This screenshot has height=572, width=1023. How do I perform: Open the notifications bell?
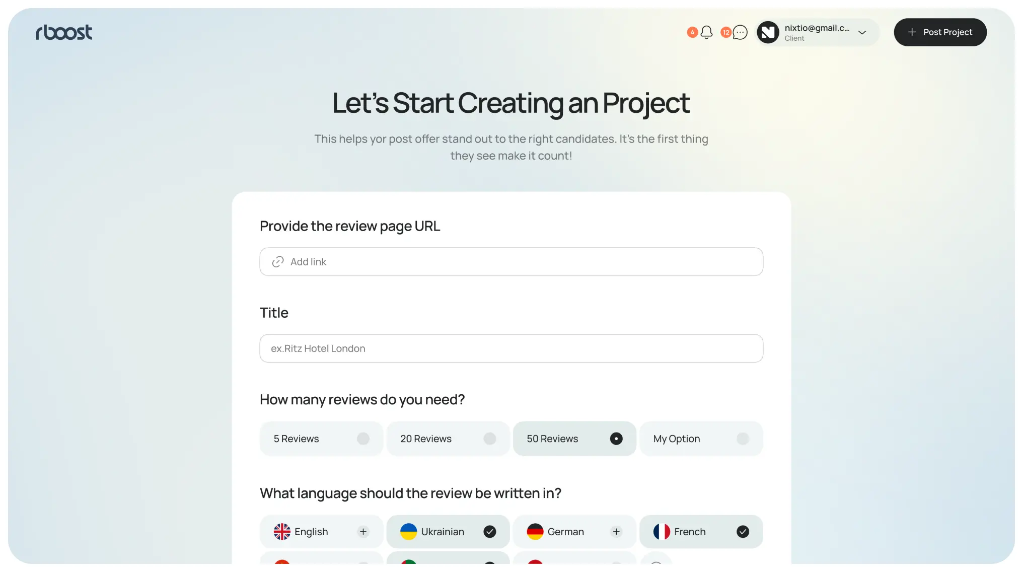[x=706, y=32]
